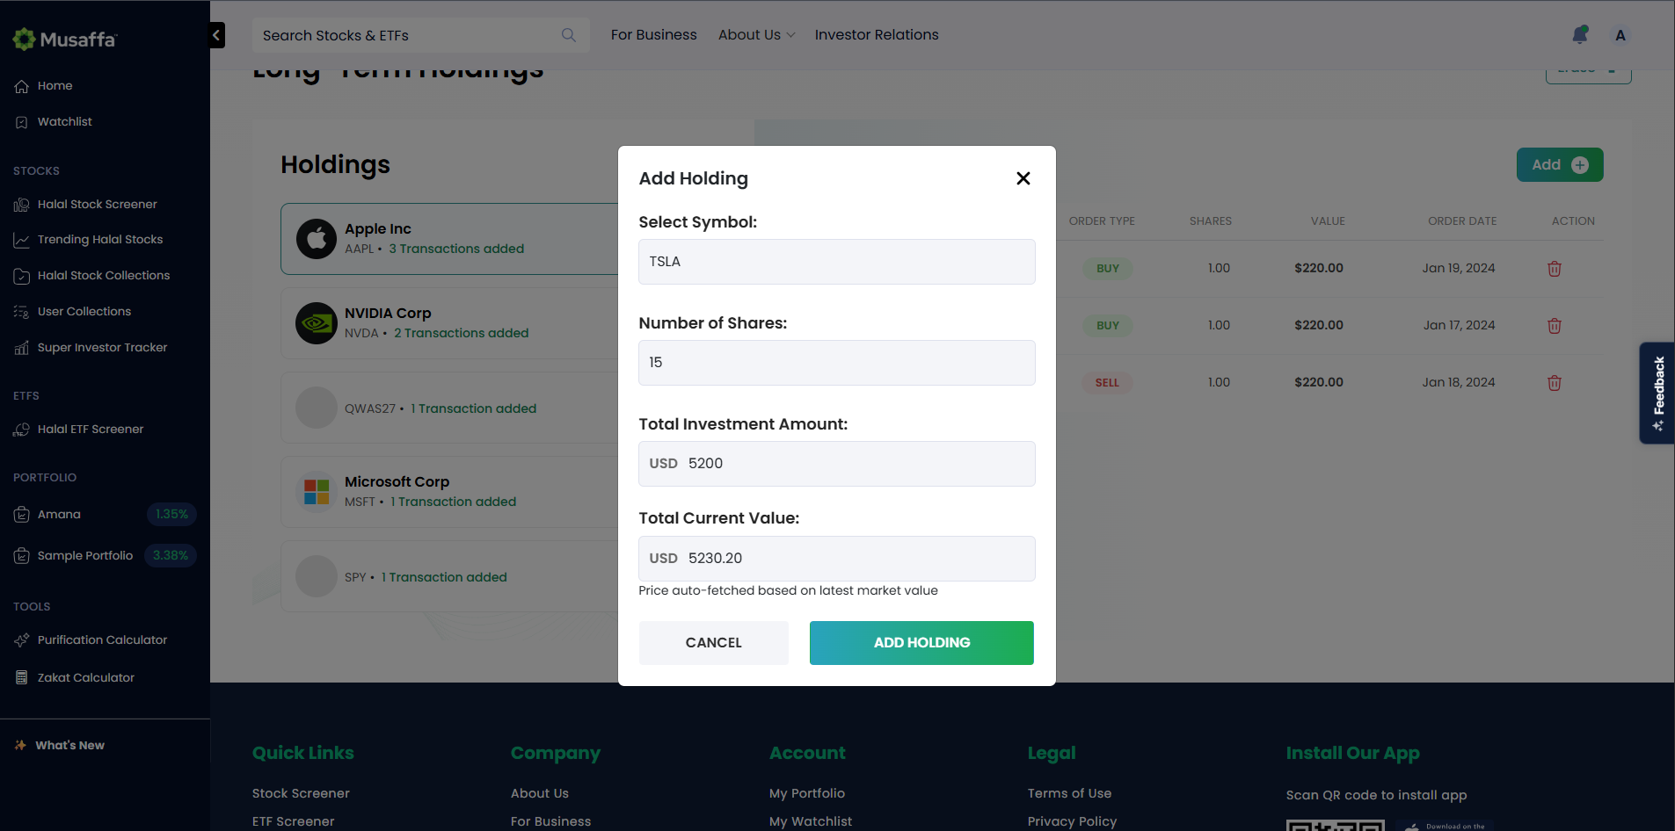Select the Apple Inc holding card

[449, 239]
